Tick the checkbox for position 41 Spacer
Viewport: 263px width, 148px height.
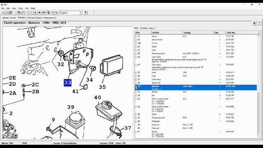coord(136,132)
